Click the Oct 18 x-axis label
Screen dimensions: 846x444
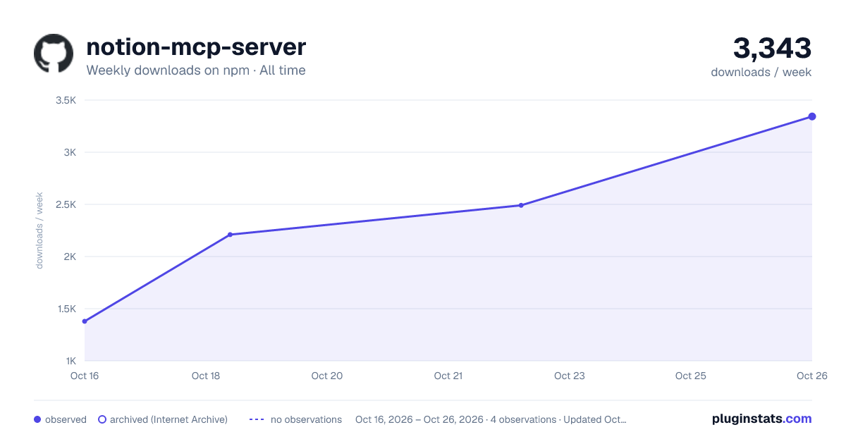[x=206, y=376]
